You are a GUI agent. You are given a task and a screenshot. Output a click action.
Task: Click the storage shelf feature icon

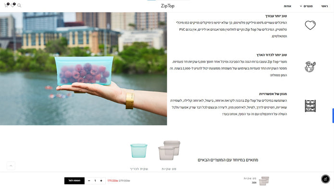click(x=310, y=106)
